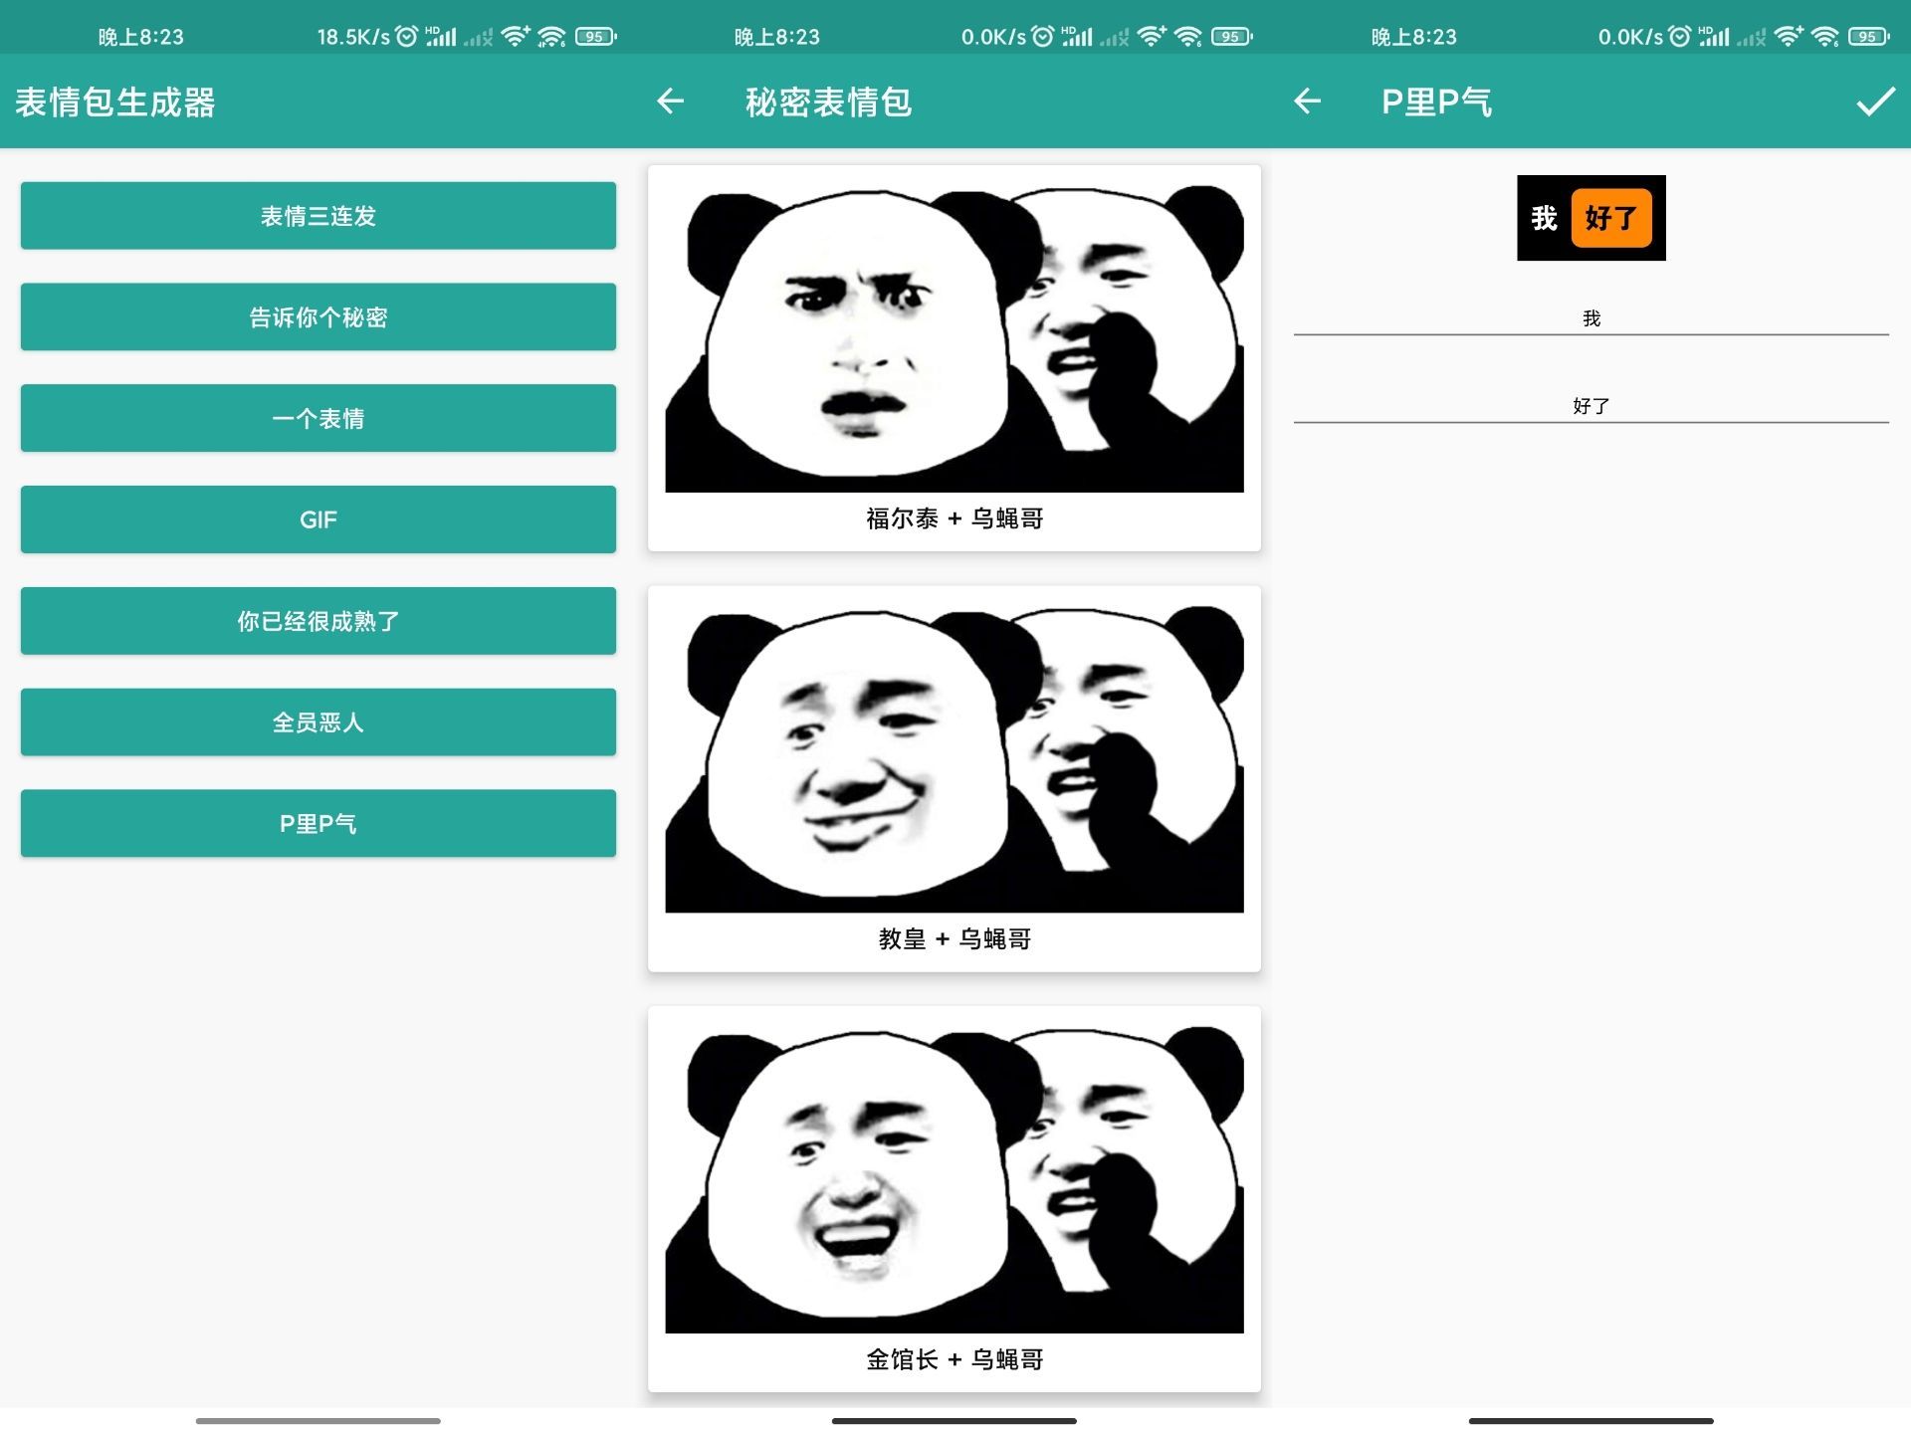Tap the battery icon in third status bar
Viewport: 1911px width, 1433px height.
(x=1869, y=37)
